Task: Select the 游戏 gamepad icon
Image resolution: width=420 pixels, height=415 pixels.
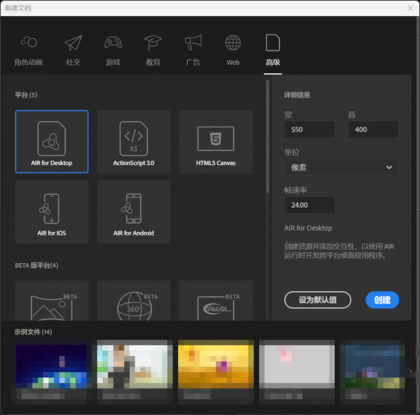Action: coord(113,42)
